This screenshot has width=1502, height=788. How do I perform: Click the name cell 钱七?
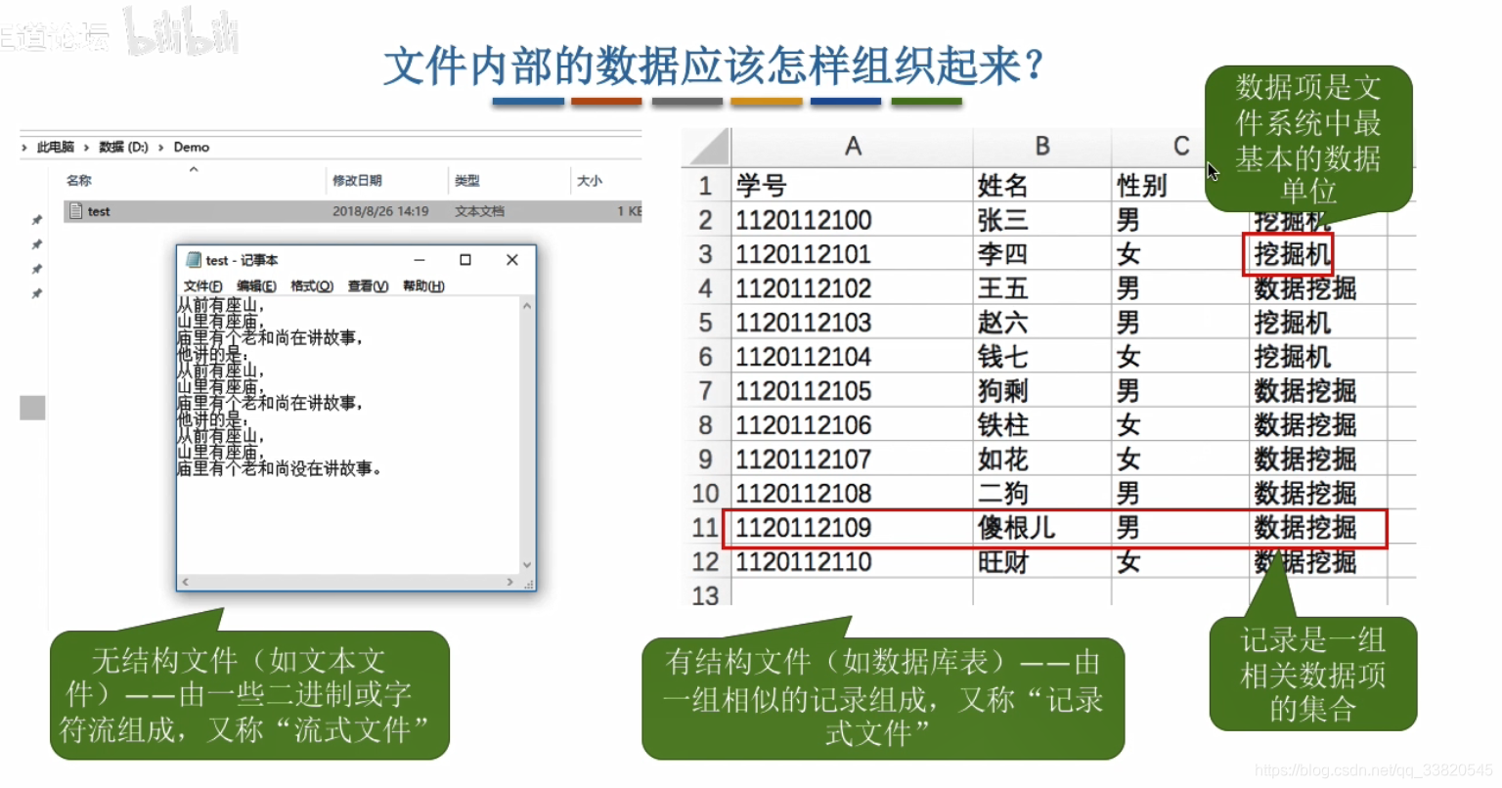click(1042, 357)
